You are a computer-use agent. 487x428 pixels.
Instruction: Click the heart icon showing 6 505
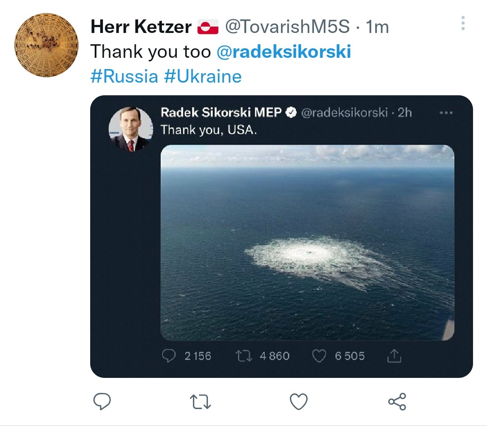coord(319,356)
